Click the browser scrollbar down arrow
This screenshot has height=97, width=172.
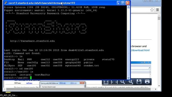click(x=159, y=86)
